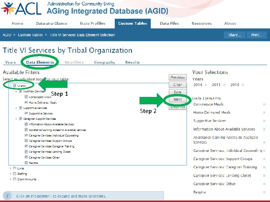Remove Lending Closet selection

tap(264, 175)
